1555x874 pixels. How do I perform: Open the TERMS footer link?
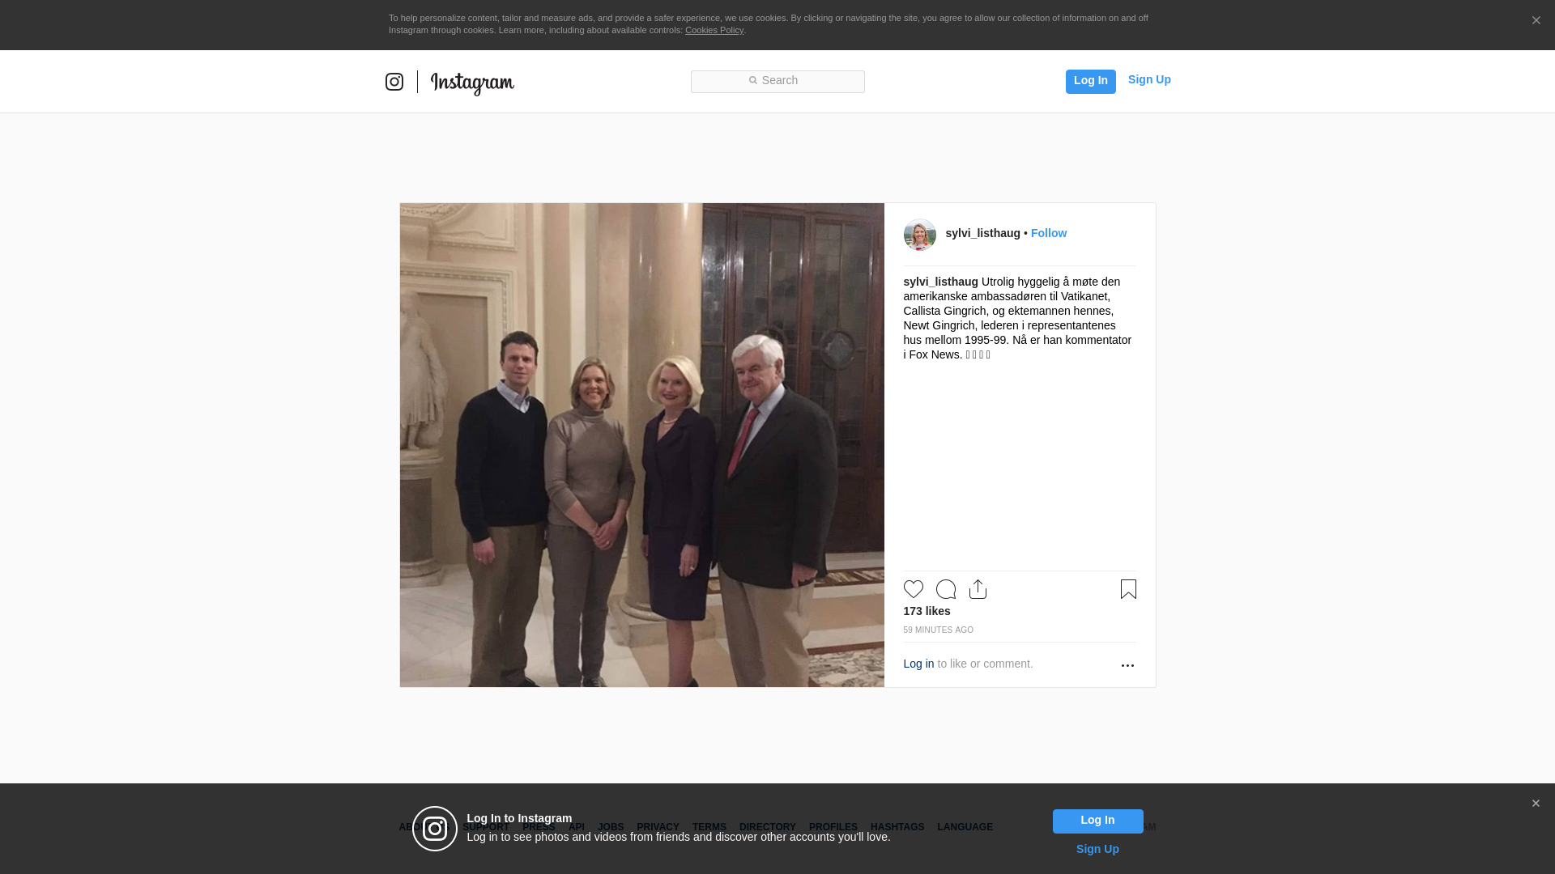pyautogui.click(x=709, y=827)
